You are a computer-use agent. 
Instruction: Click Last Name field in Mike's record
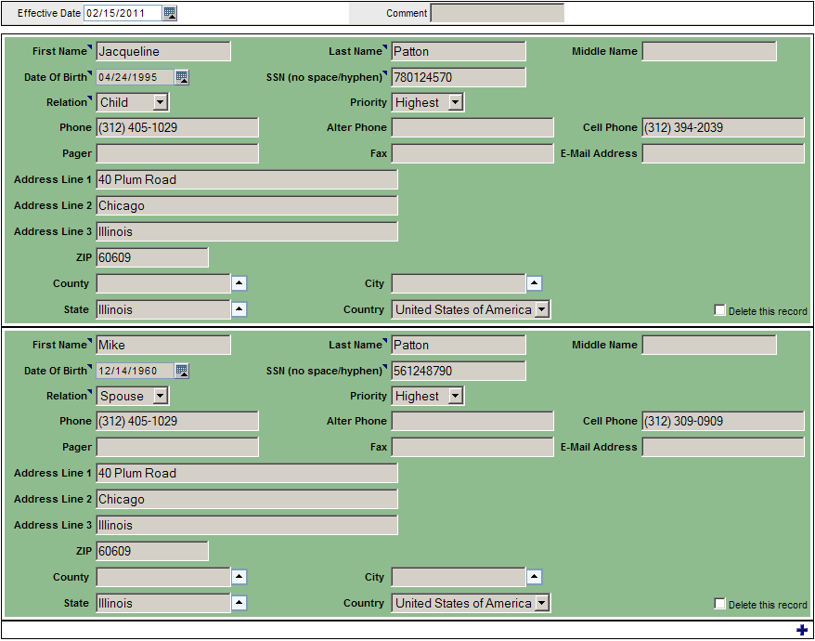pos(459,345)
